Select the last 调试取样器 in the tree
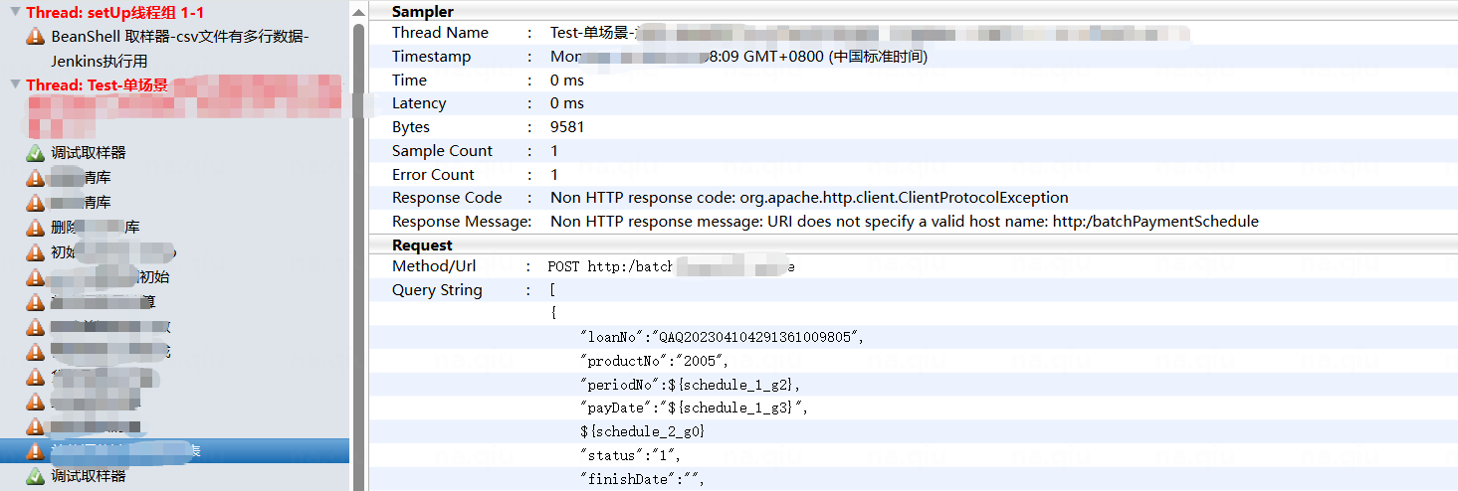1458x491 pixels. [x=89, y=476]
